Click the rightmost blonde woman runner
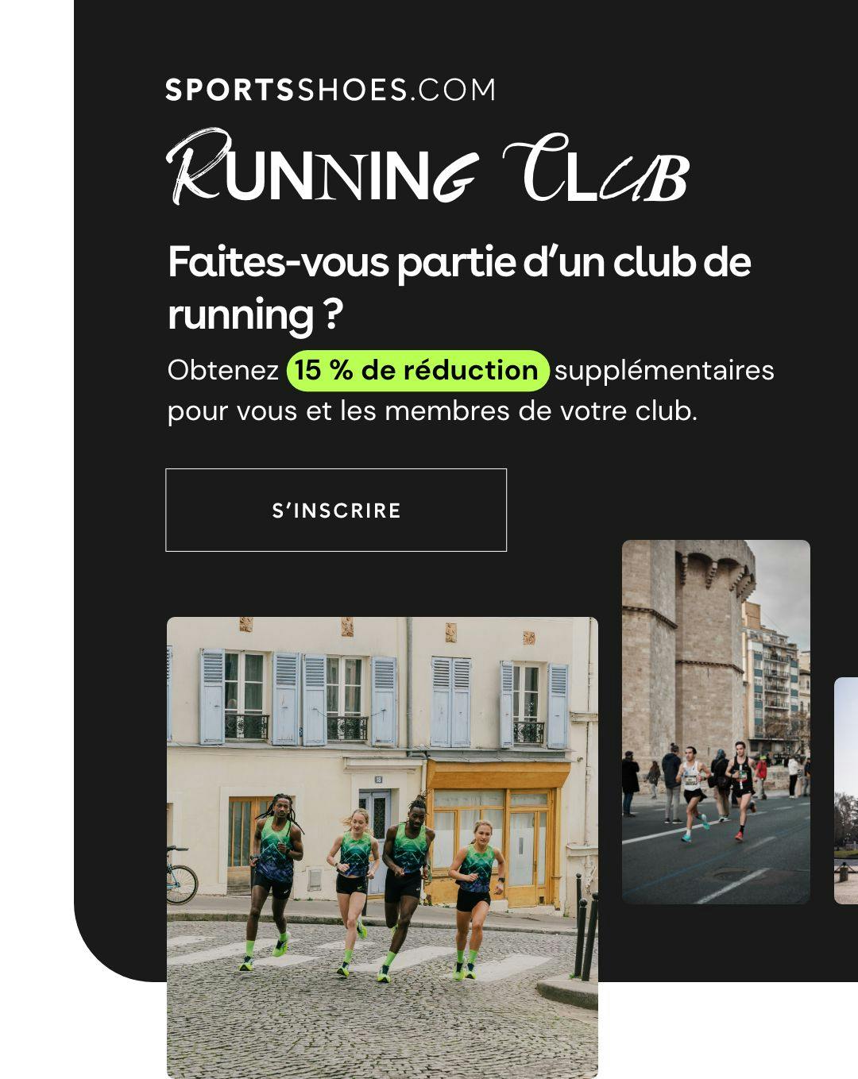Screen dimensions: 858x1079 pyautogui.click(x=477, y=898)
